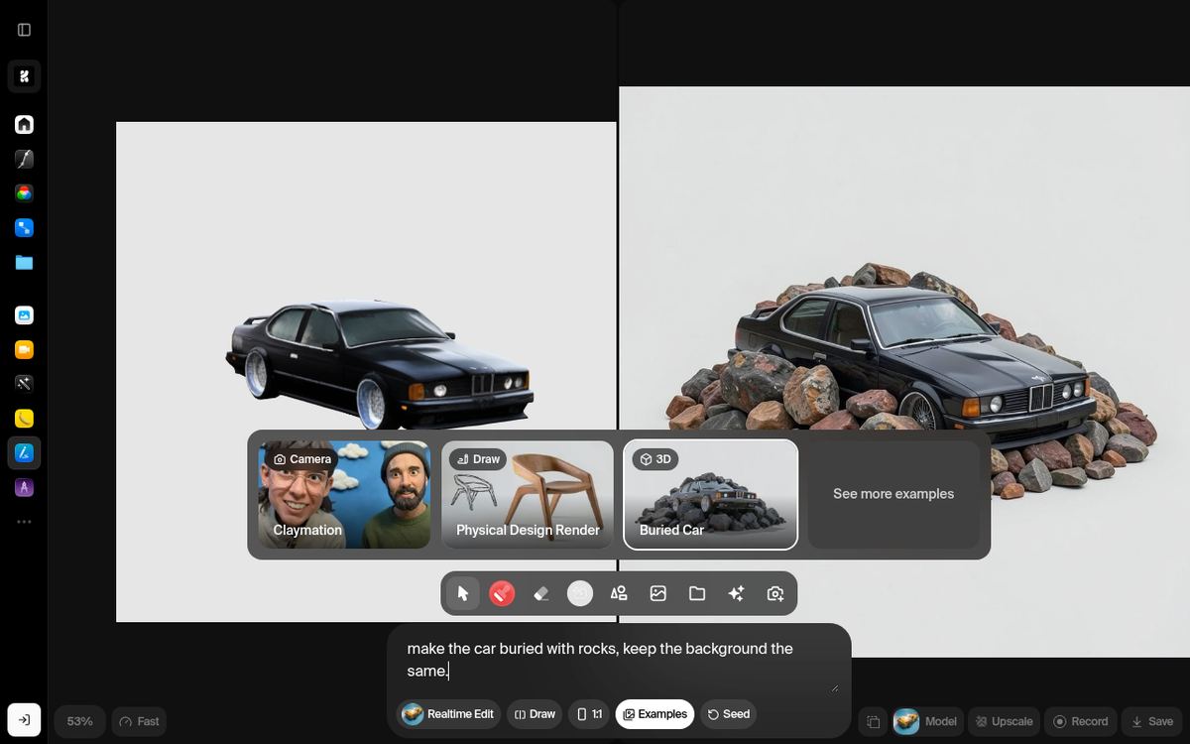
Task: Open the blue nodes sidebar icon
Action: [x=24, y=228]
